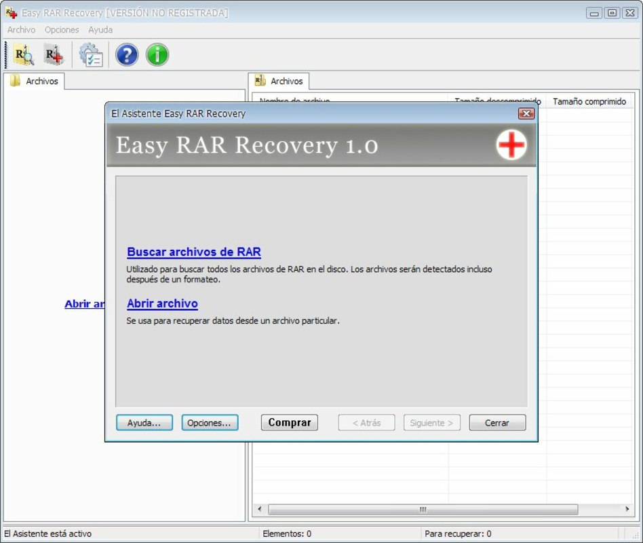The image size is (643, 543).
Task: Open the Opciones menu
Action: pos(62,29)
